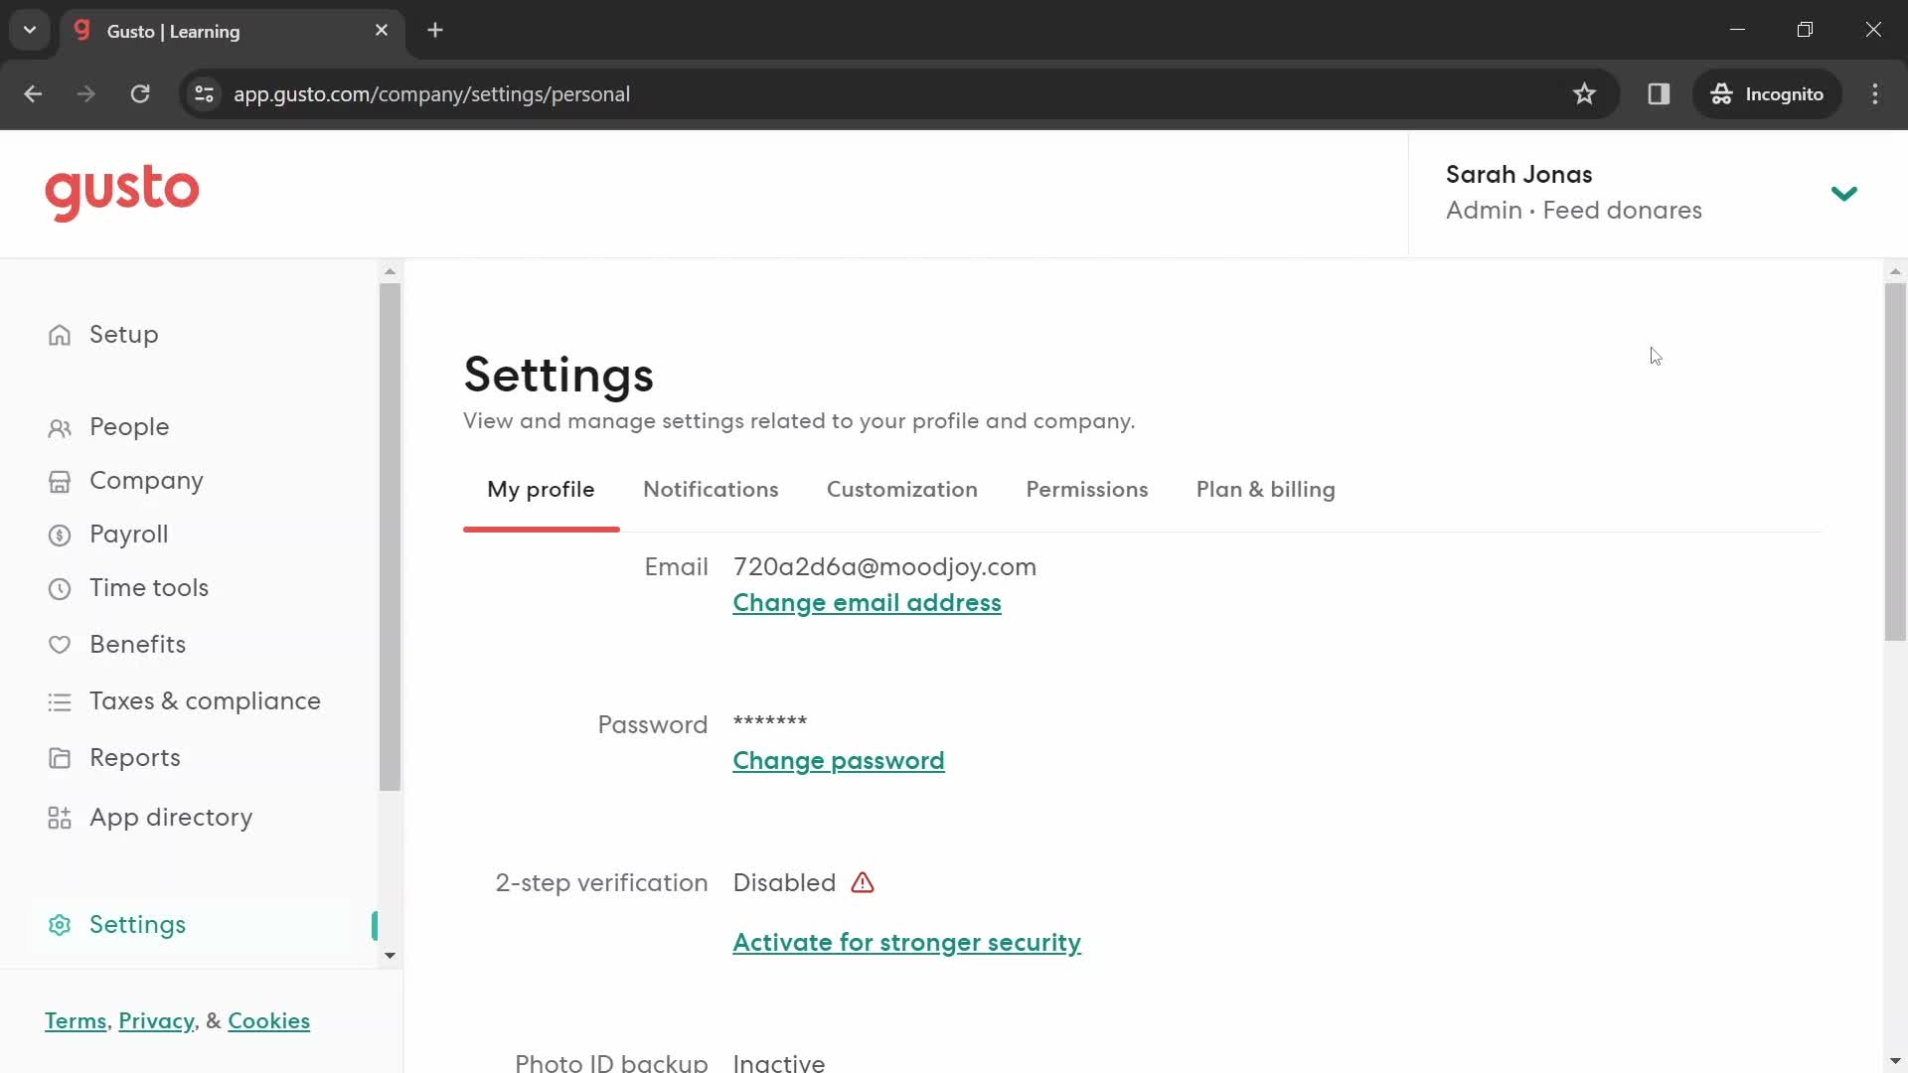Screen dimensions: 1908x1073
Task: Click Change password link
Action: point(839,760)
